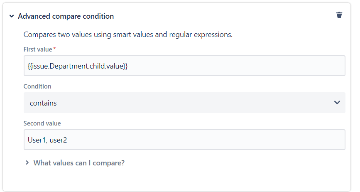Click the Condition field label
The height and width of the screenshot is (192, 360).
[x=37, y=86]
